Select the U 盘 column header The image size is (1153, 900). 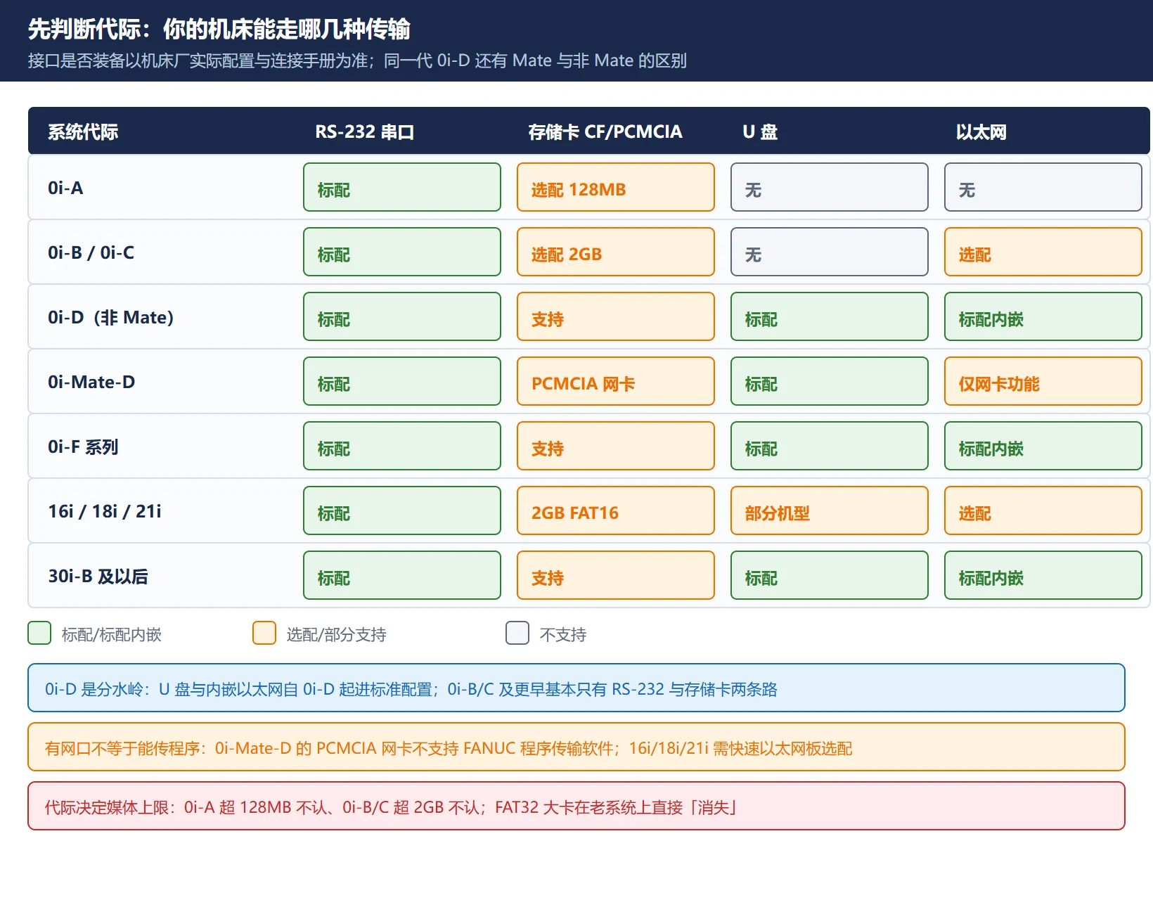pos(760,131)
